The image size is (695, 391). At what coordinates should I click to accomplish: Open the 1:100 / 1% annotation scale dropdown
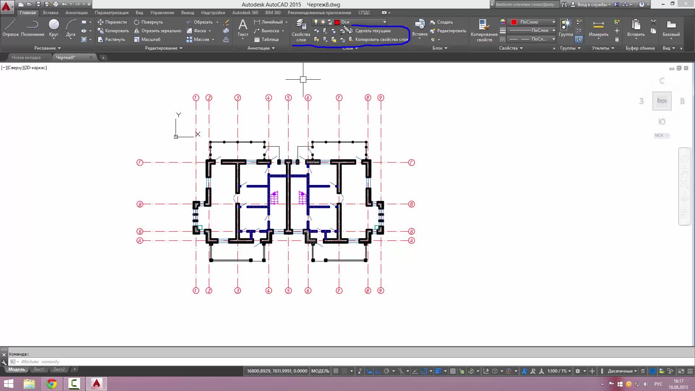[x=559, y=371]
